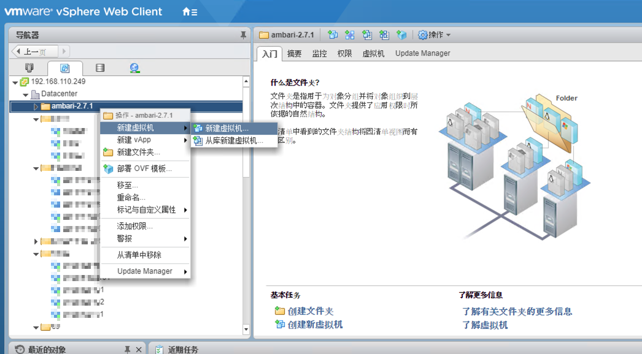Click the first new virtual machine toolbar icon
Viewport: 642px width, 354px height.
[x=333, y=35]
